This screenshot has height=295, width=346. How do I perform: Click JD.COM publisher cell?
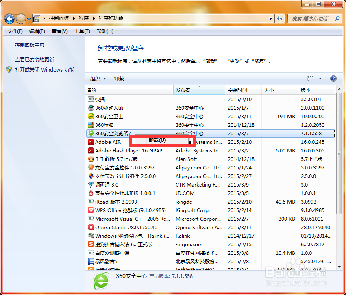[x=185, y=193]
